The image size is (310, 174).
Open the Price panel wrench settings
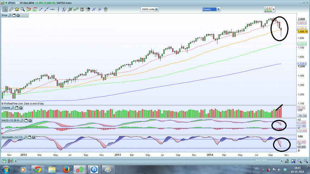[x=10, y=15]
